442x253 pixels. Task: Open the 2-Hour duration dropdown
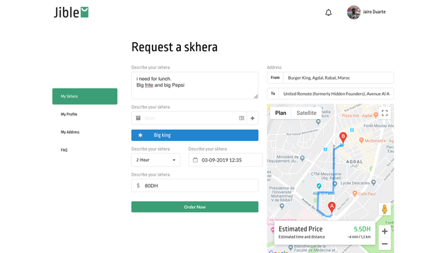pyautogui.click(x=156, y=160)
